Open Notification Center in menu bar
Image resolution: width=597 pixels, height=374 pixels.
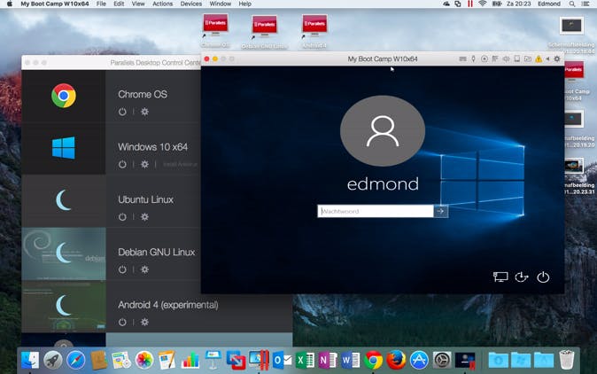[x=585, y=4]
